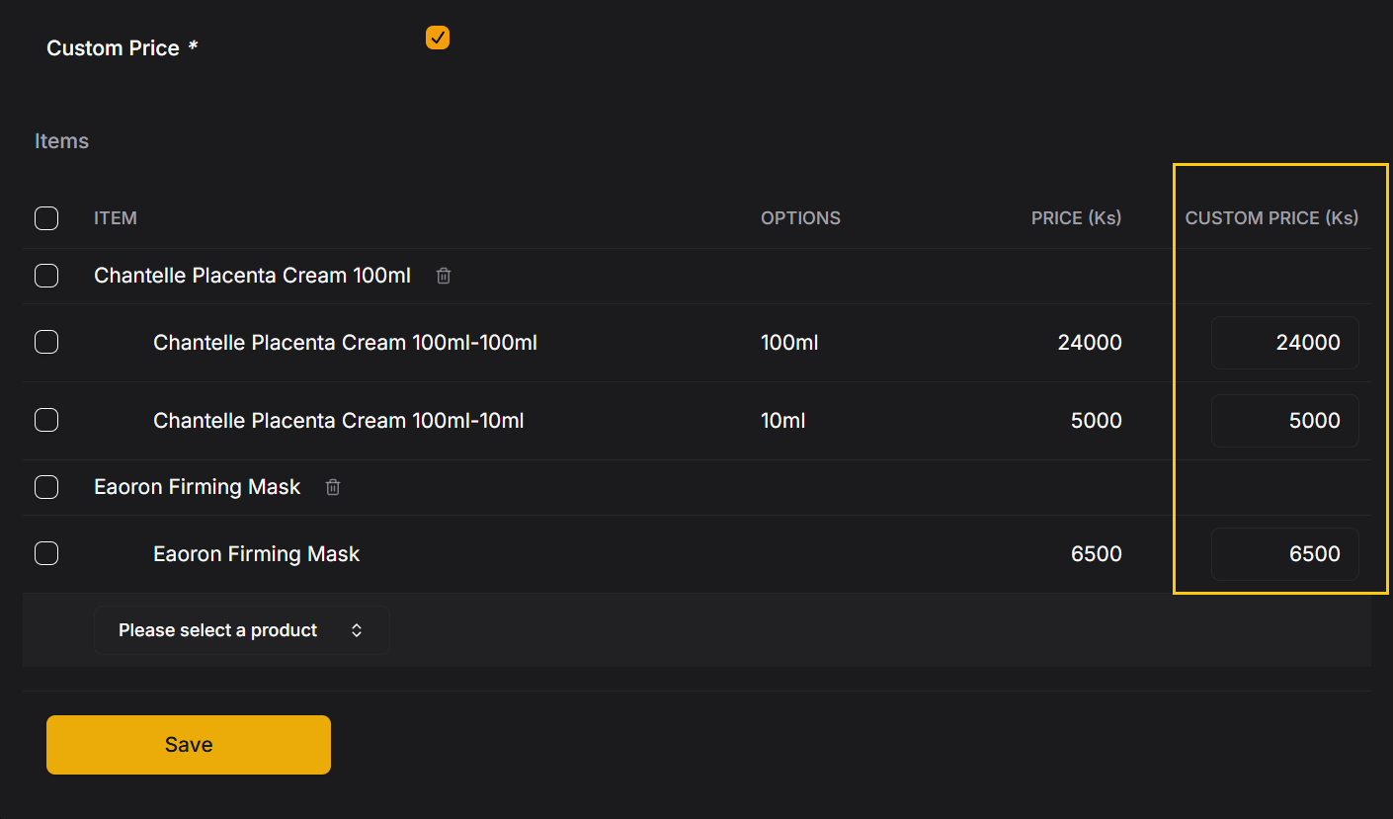Click the 24000 value in the Price column
The width and height of the screenshot is (1393, 819).
(x=1090, y=343)
